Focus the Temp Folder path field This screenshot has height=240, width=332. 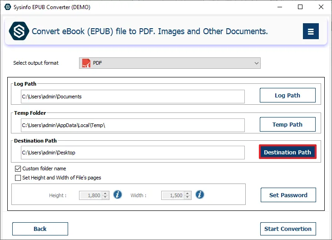[x=133, y=125]
